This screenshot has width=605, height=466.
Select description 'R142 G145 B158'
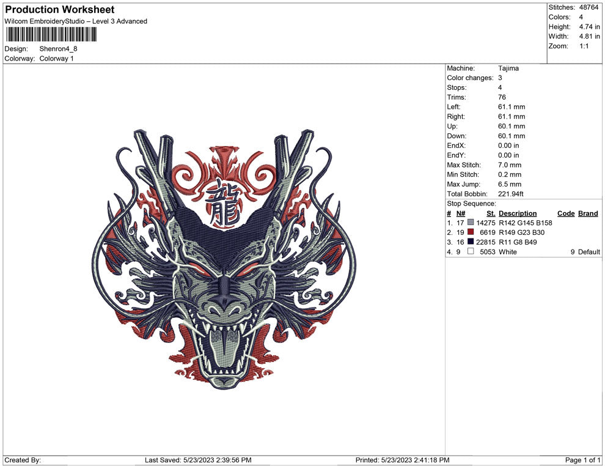pos(525,223)
